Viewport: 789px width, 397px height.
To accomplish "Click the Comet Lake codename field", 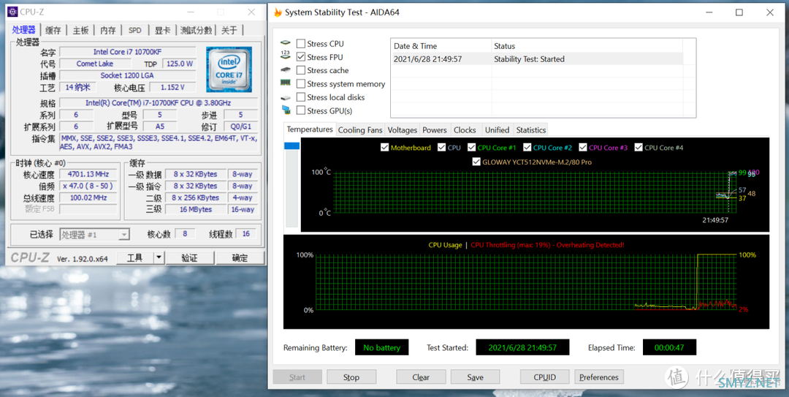I will click(94, 64).
